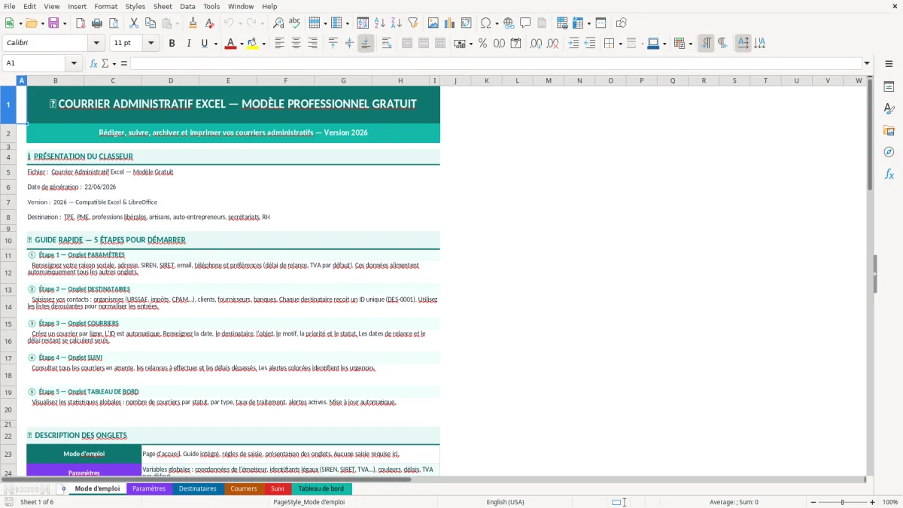Click the Save document icon

(53, 23)
